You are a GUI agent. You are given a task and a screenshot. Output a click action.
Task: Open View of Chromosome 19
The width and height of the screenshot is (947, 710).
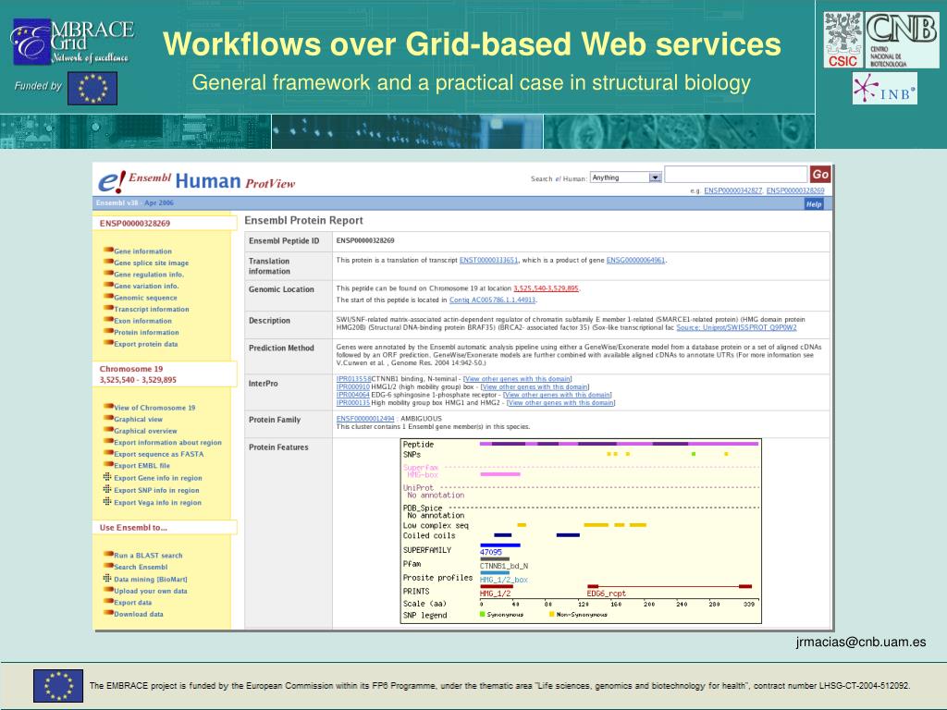[x=154, y=408]
